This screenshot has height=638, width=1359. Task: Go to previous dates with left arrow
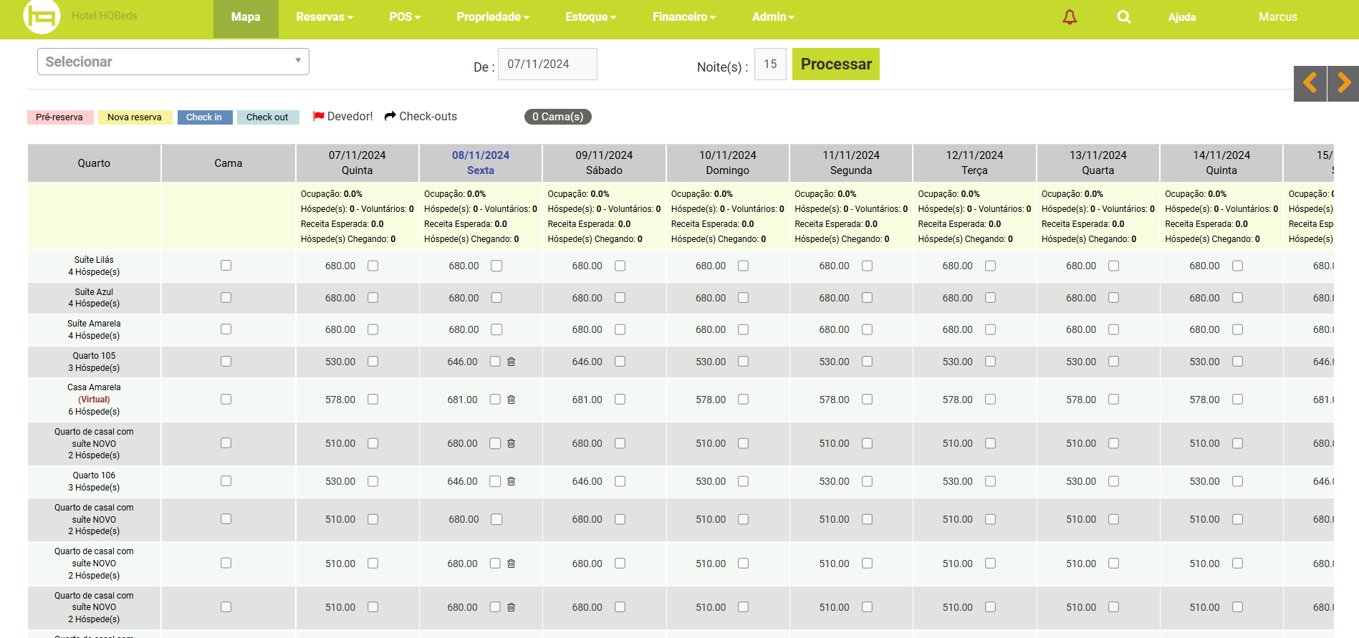click(x=1310, y=83)
